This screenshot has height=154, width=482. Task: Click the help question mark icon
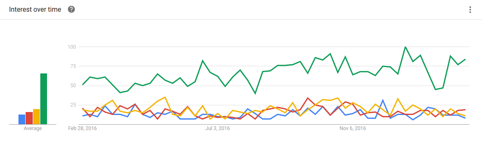pos(71,10)
